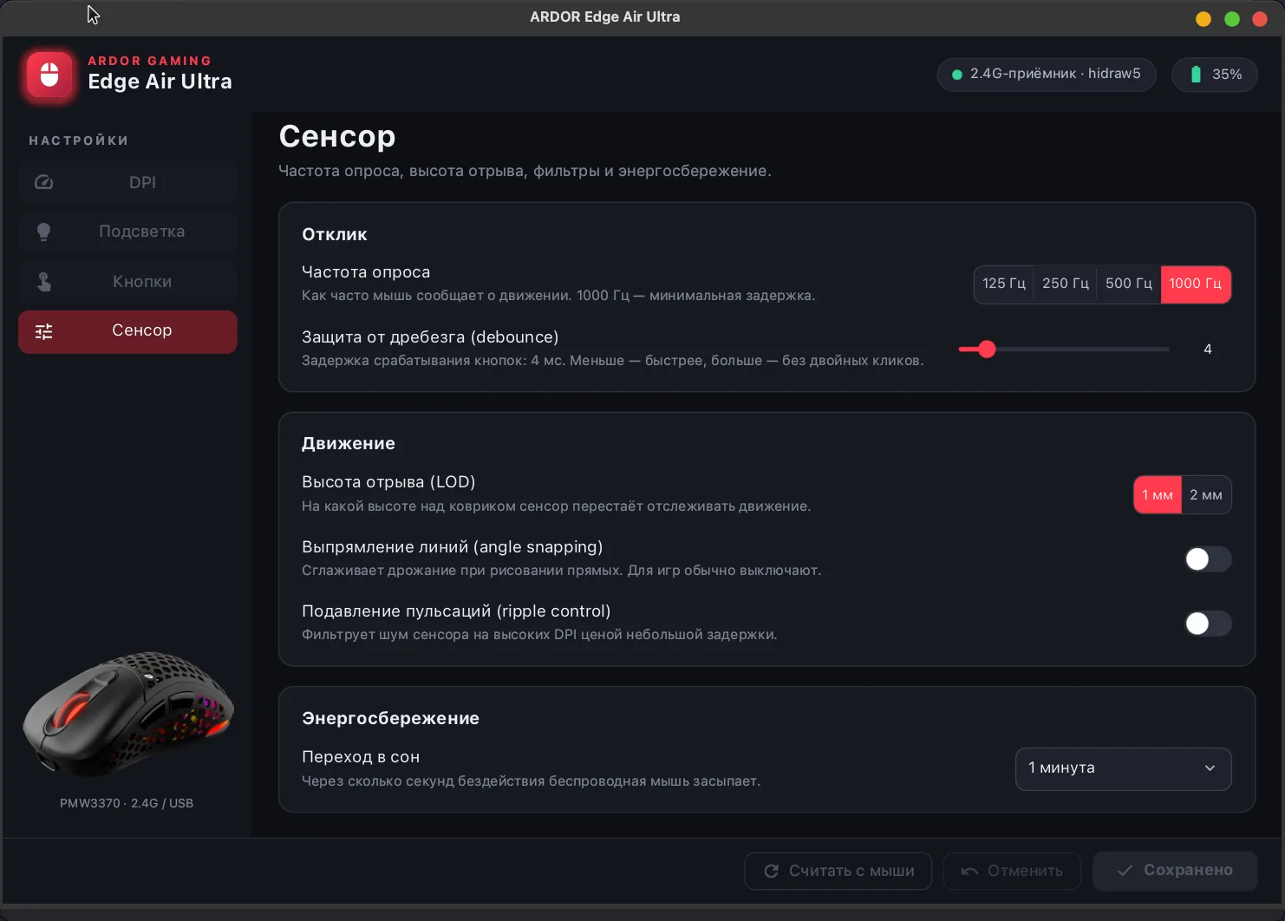
Task: Click the Отменить button
Action: pyautogui.click(x=1012, y=871)
